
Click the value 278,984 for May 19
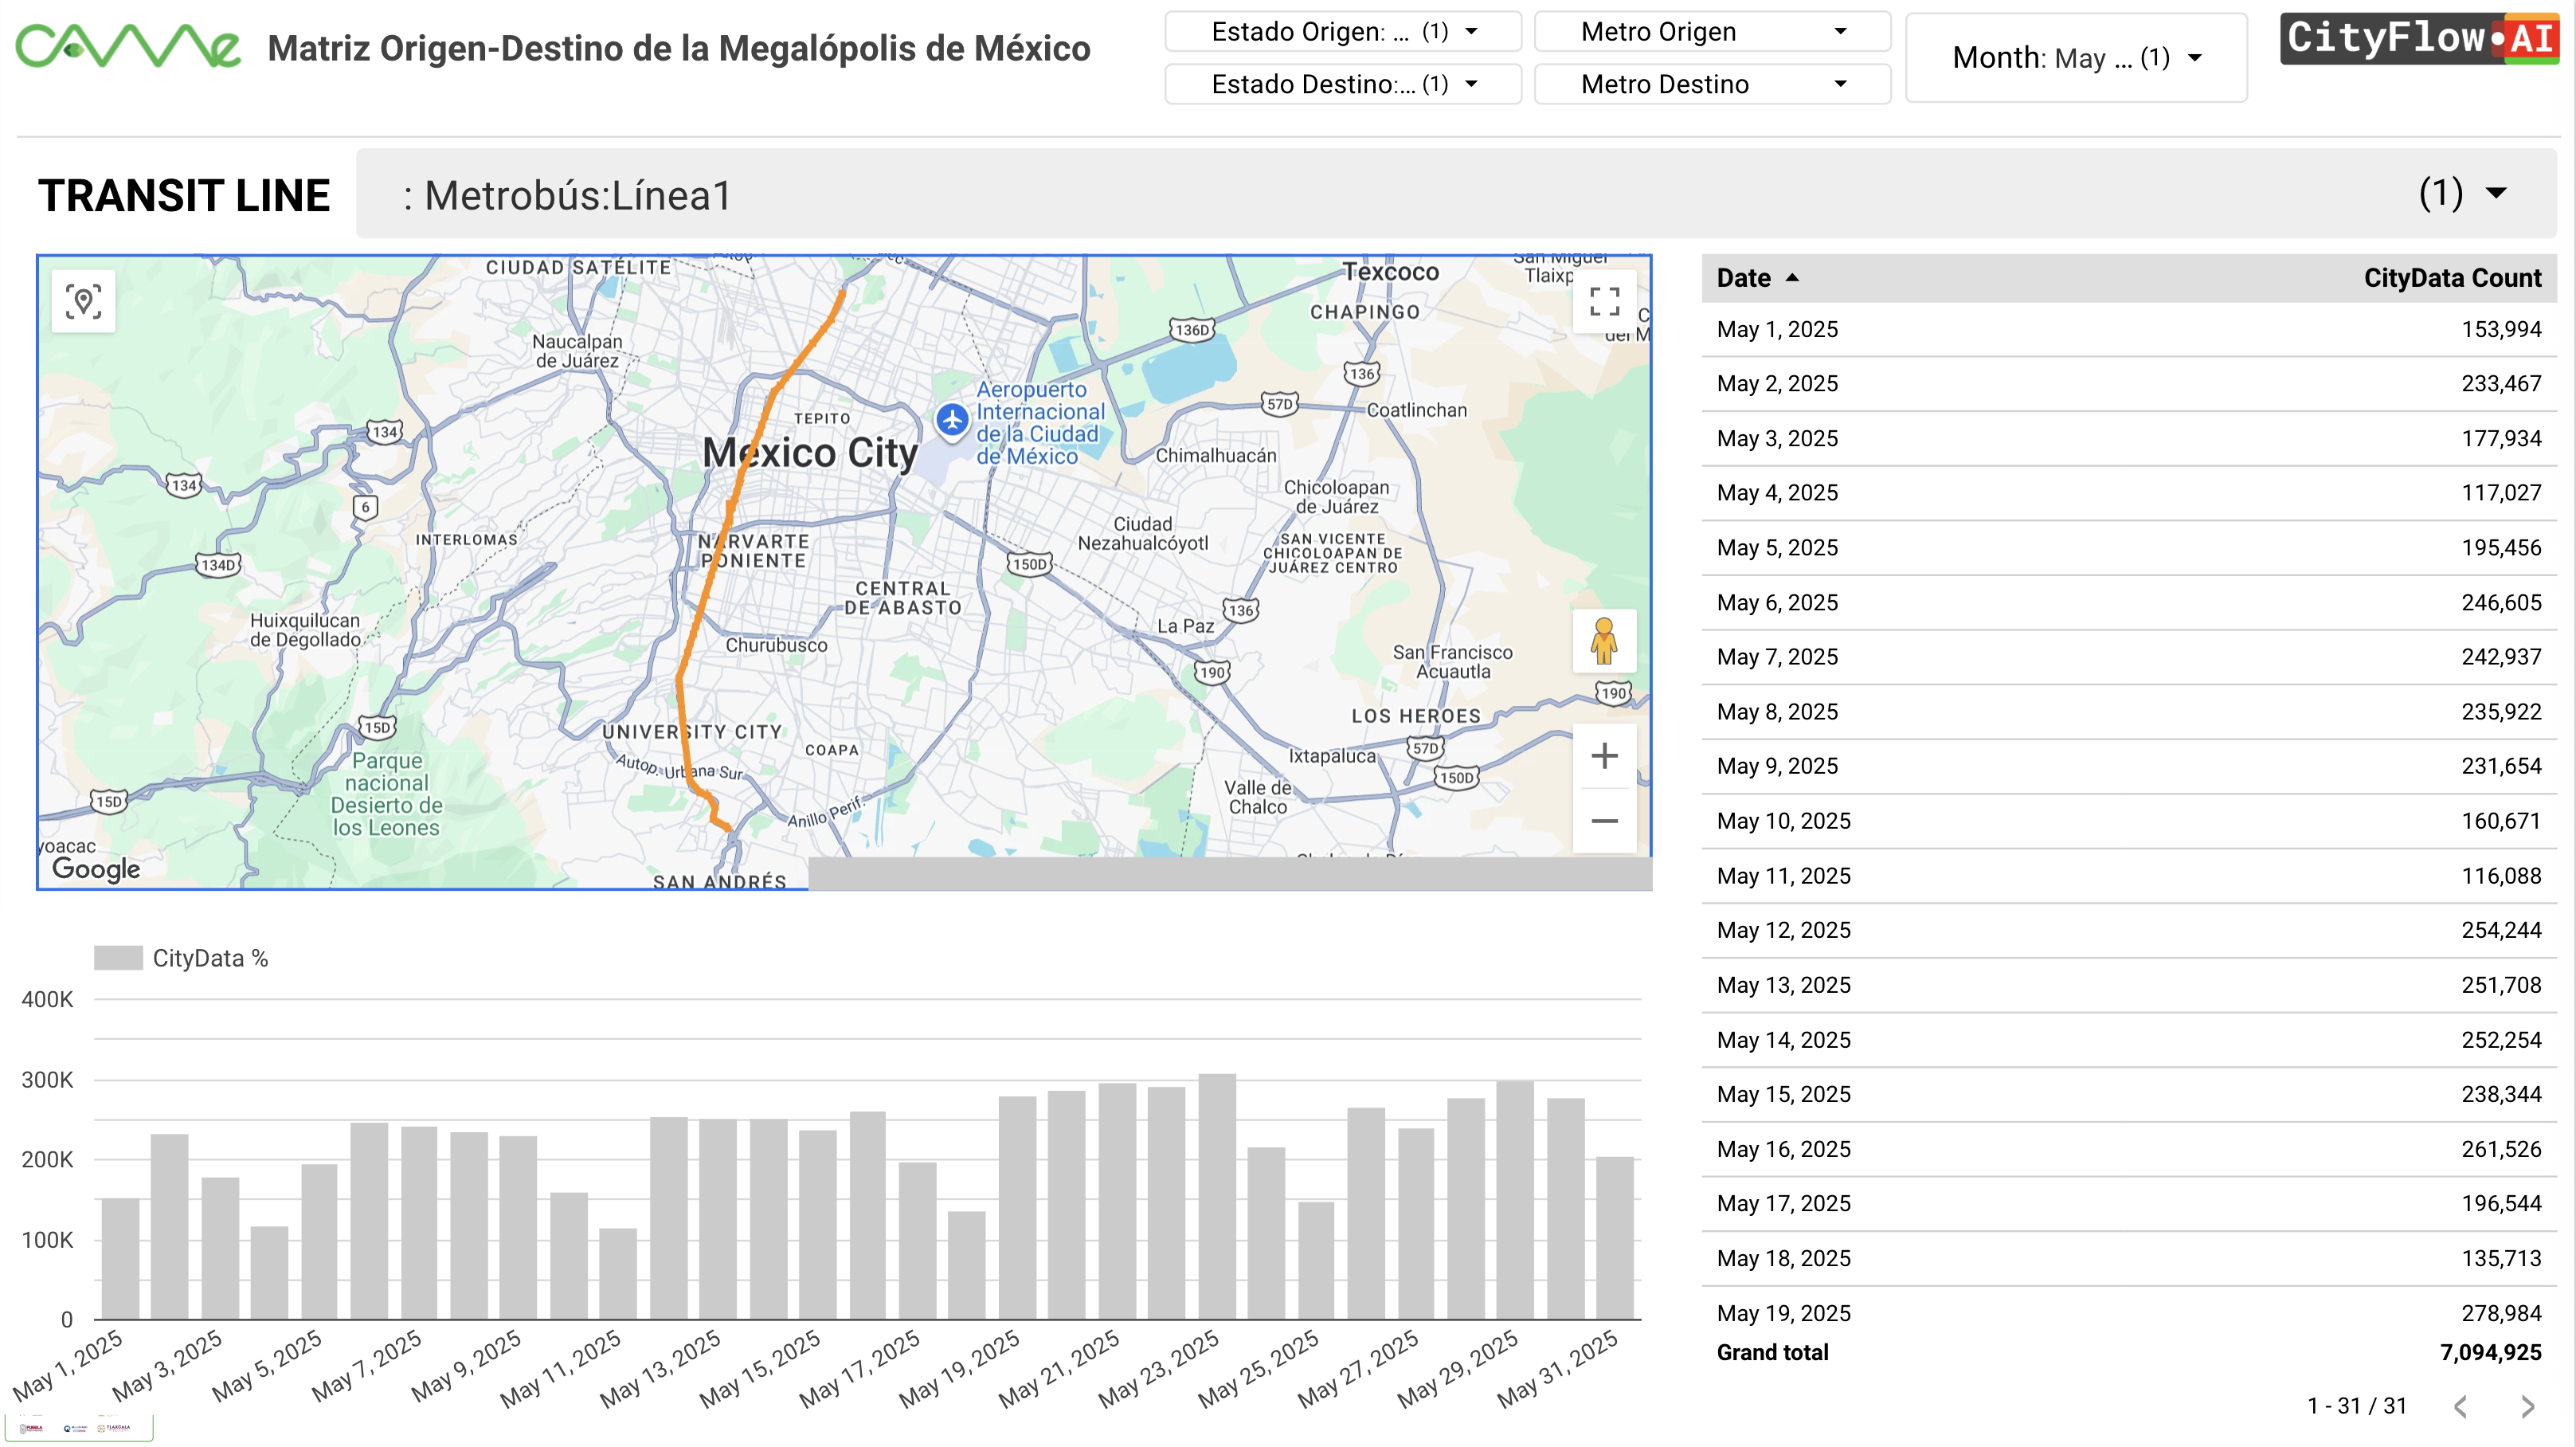[x=2500, y=1313]
